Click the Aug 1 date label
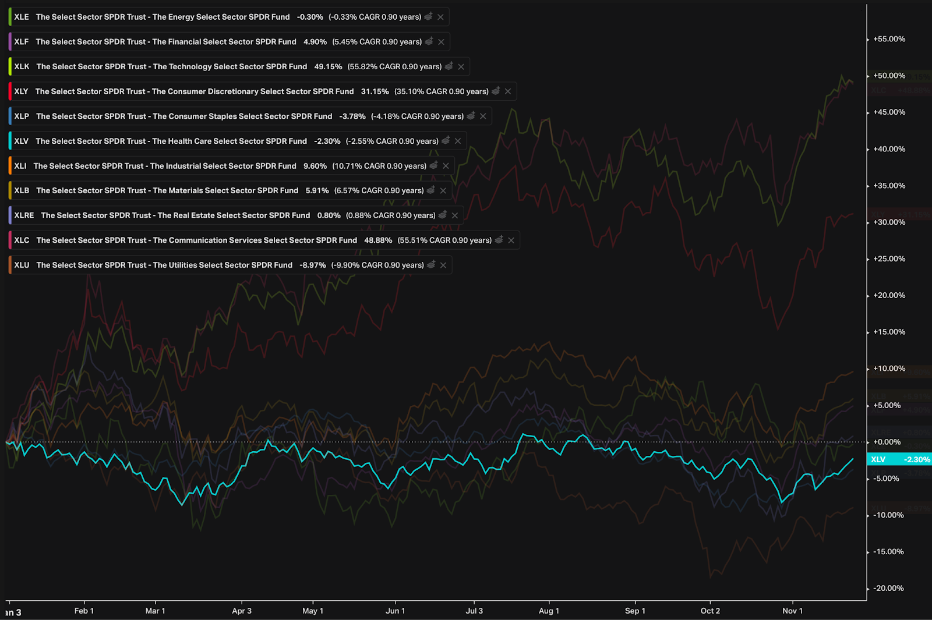Screen dimensions: 932x620 click(x=549, y=611)
